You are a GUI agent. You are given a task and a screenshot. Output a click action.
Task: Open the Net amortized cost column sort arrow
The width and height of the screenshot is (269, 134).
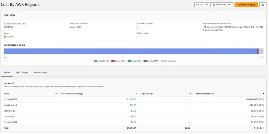click(136, 93)
